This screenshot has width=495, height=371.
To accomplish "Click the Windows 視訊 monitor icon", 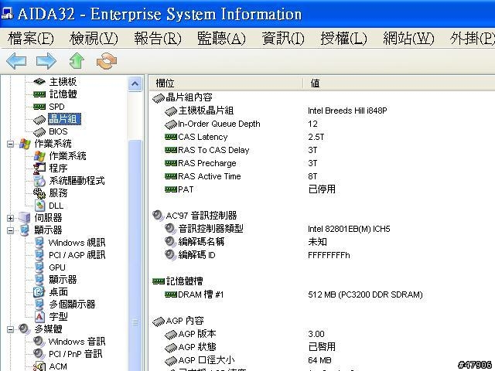I will point(39,243).
